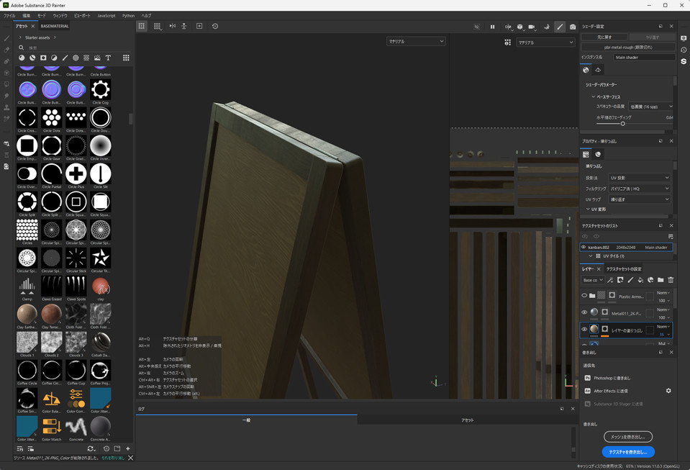Open the バイリニア法 filtering dropdown
Image resolution: width=690 pixels, height=470 pixels.
click(640, 189)
